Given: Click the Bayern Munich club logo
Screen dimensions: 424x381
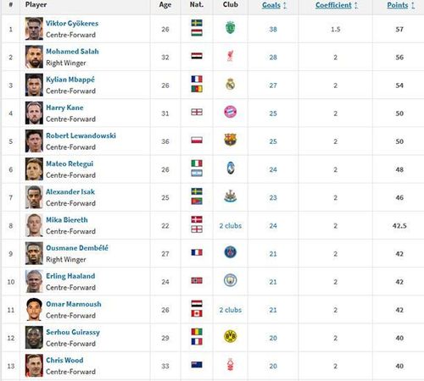Looking at the screenshot, I should pos(231,112).
